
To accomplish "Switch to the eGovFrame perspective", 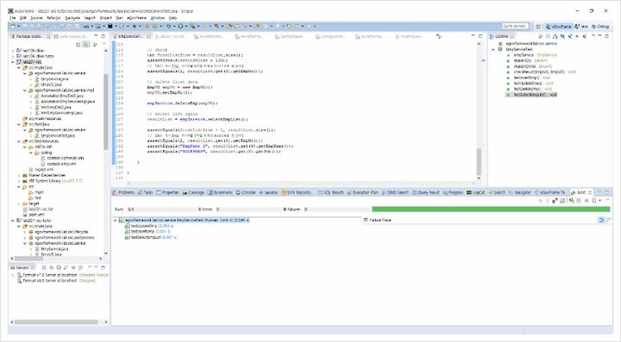I will [558, 27].
